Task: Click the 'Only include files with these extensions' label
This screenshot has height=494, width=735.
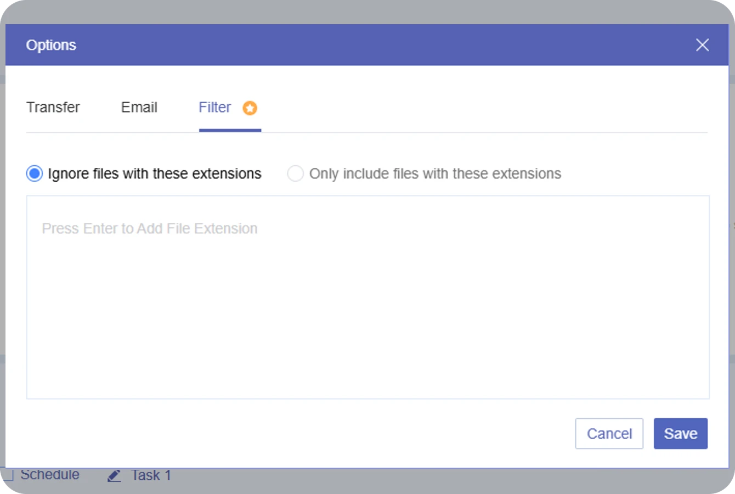Action: (435, 173)
